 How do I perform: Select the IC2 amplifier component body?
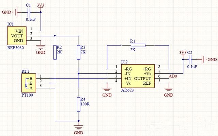click(137, 76)
